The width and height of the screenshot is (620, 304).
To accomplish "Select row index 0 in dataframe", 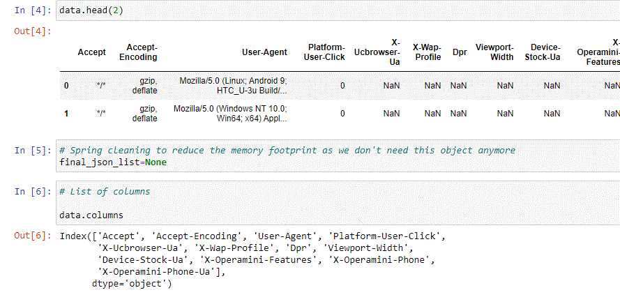I will click(66, 86).
